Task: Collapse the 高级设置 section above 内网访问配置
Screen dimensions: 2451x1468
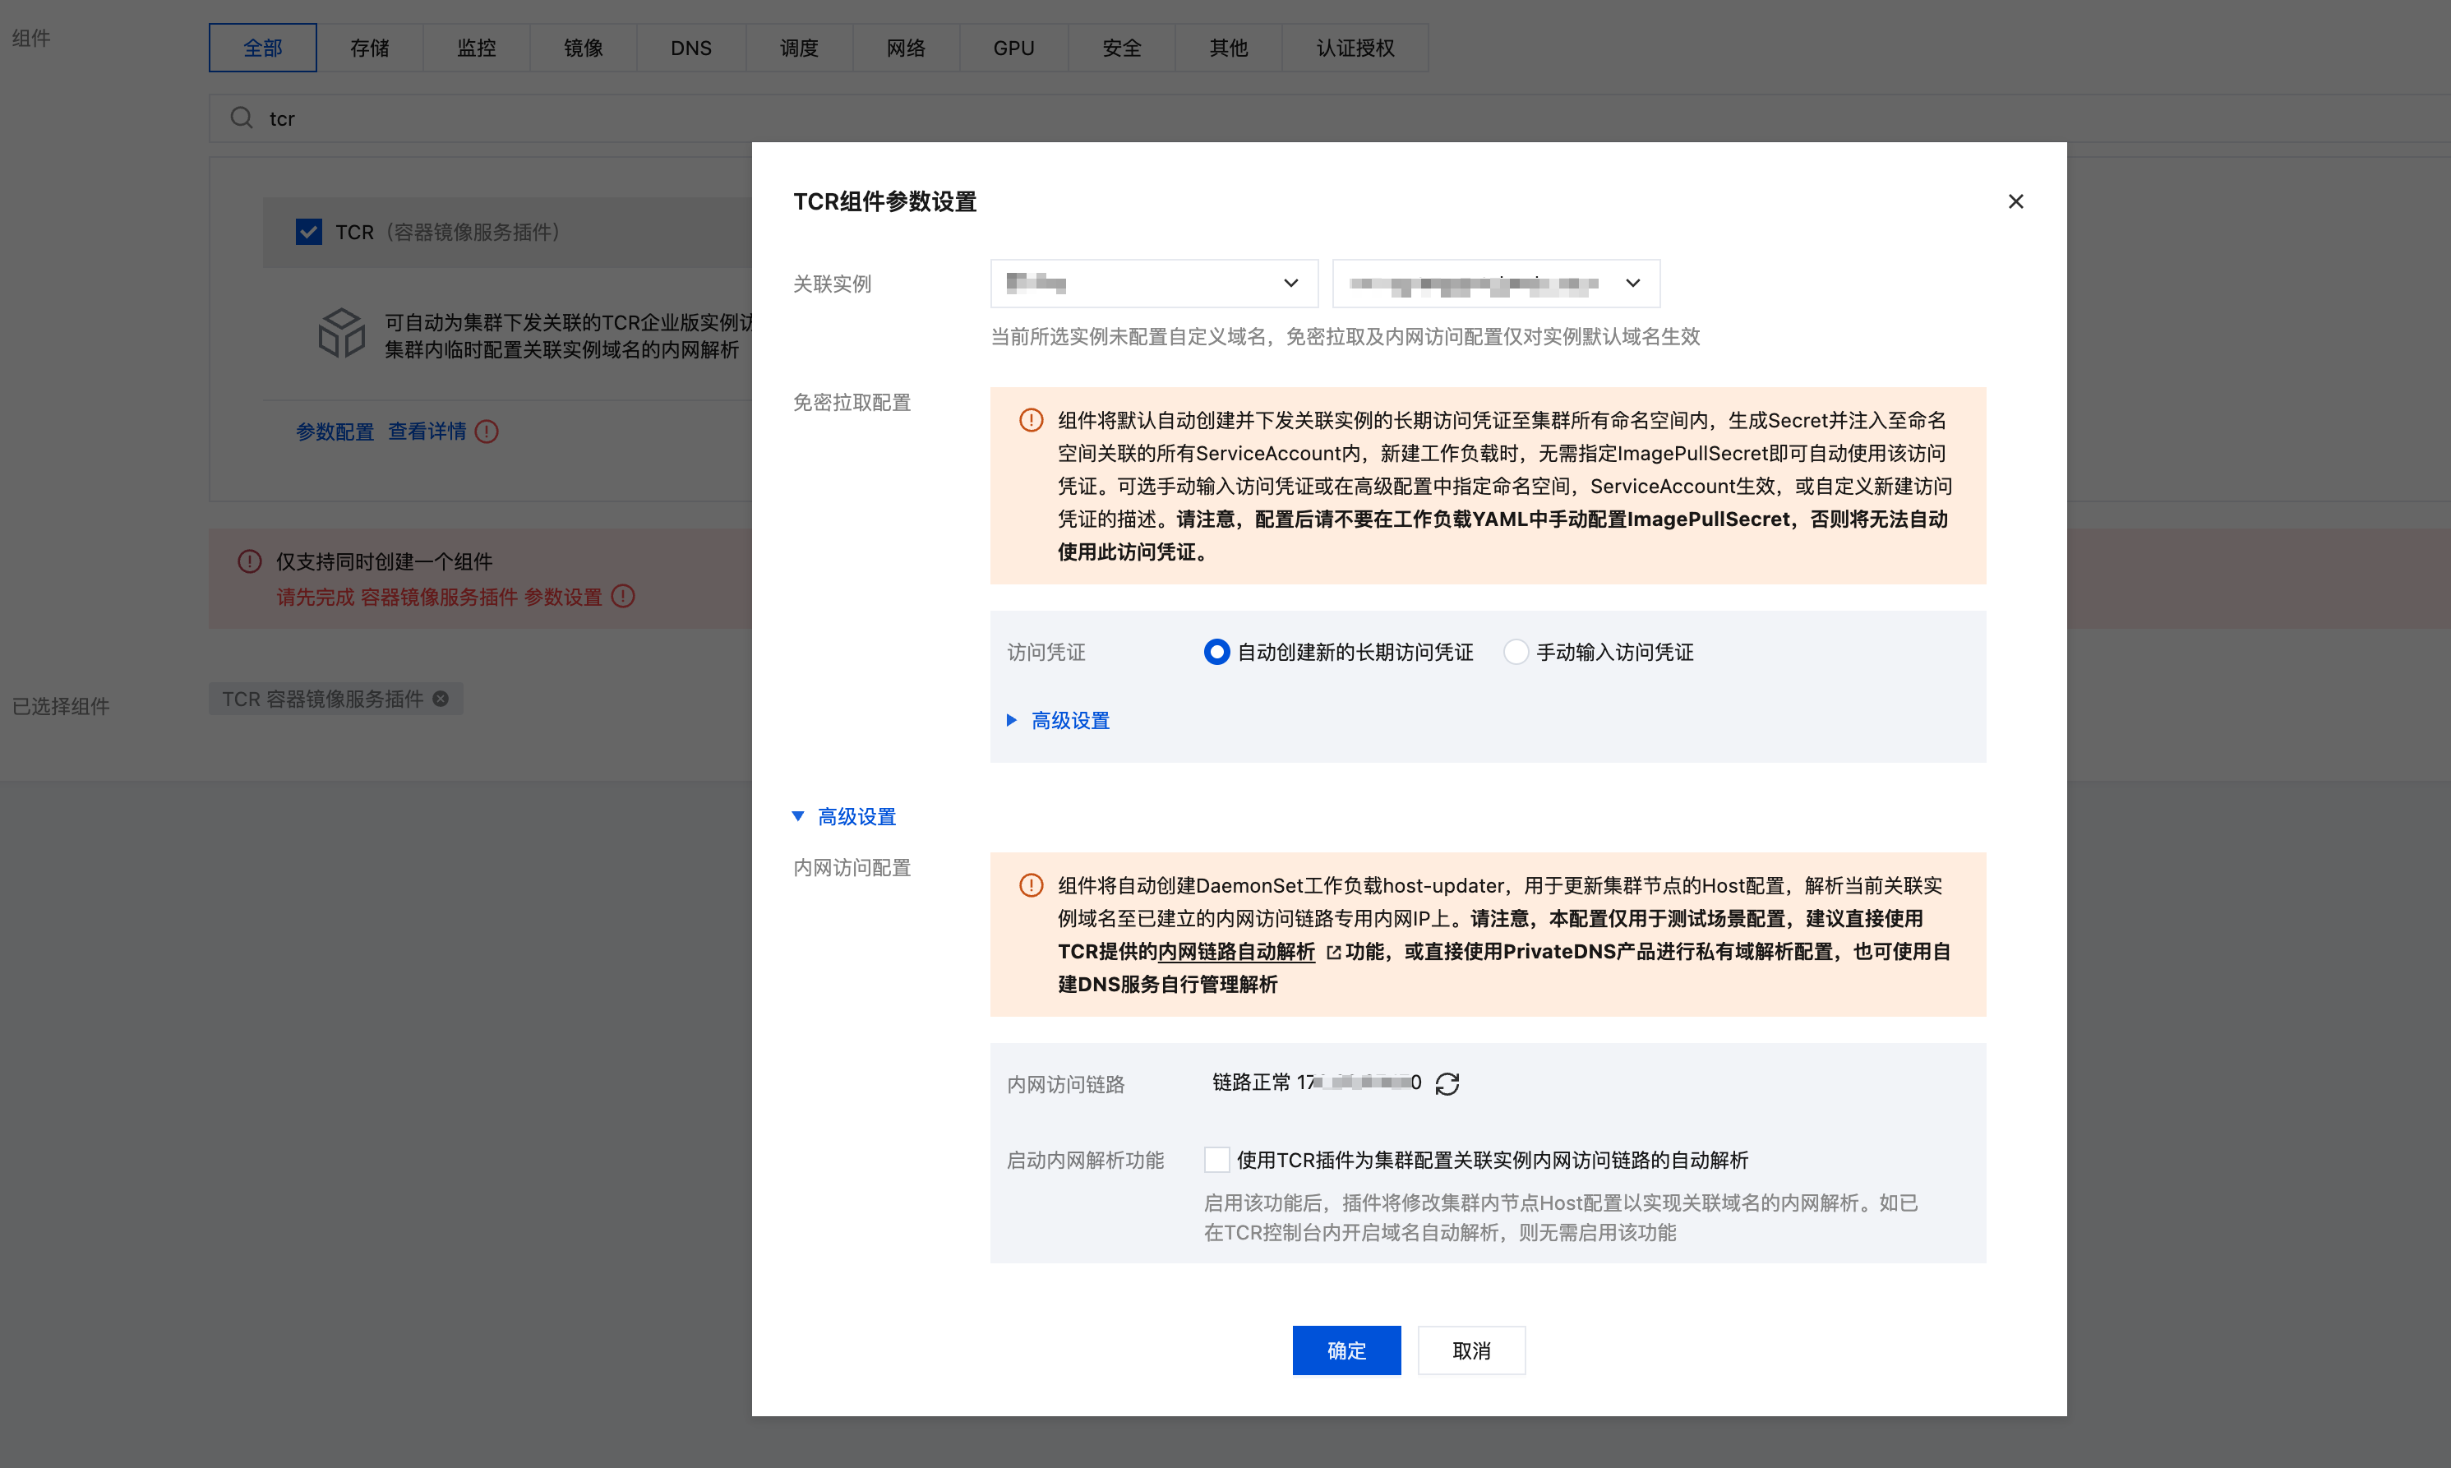Action: pos(856,816)
